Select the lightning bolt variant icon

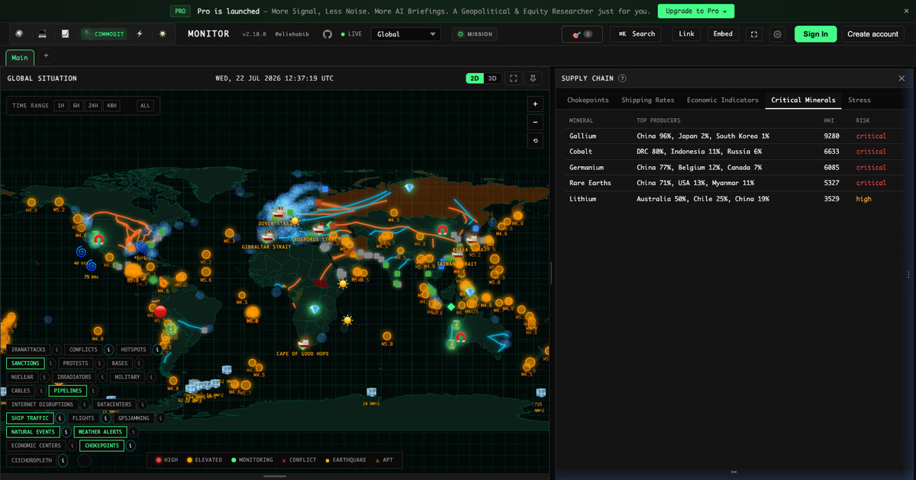pyautogui.click(x=140, y=34)
